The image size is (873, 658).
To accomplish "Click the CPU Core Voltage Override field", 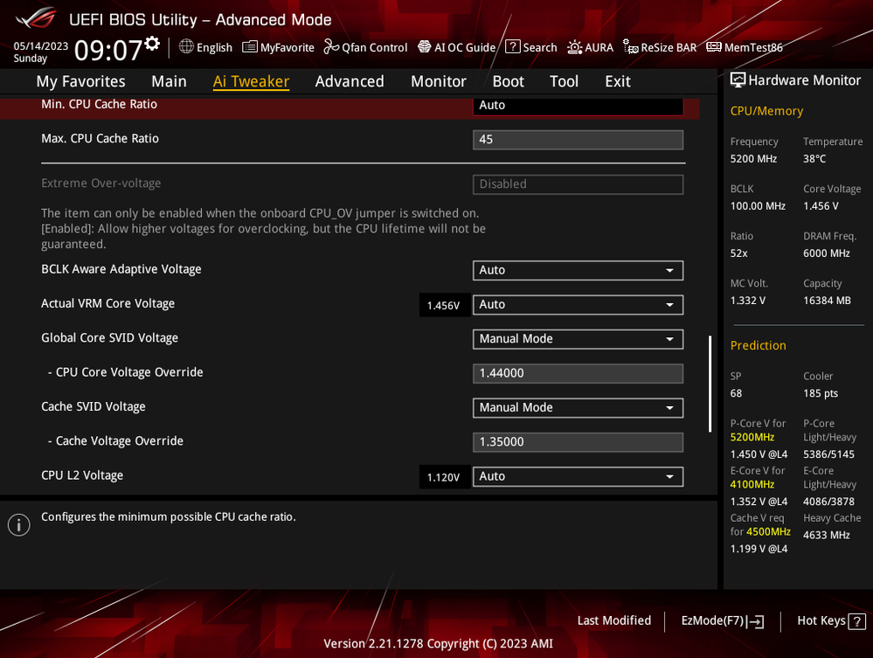I will (577, 373).
